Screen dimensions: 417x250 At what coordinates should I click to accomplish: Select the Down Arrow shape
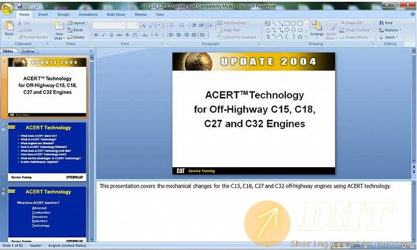293,30
